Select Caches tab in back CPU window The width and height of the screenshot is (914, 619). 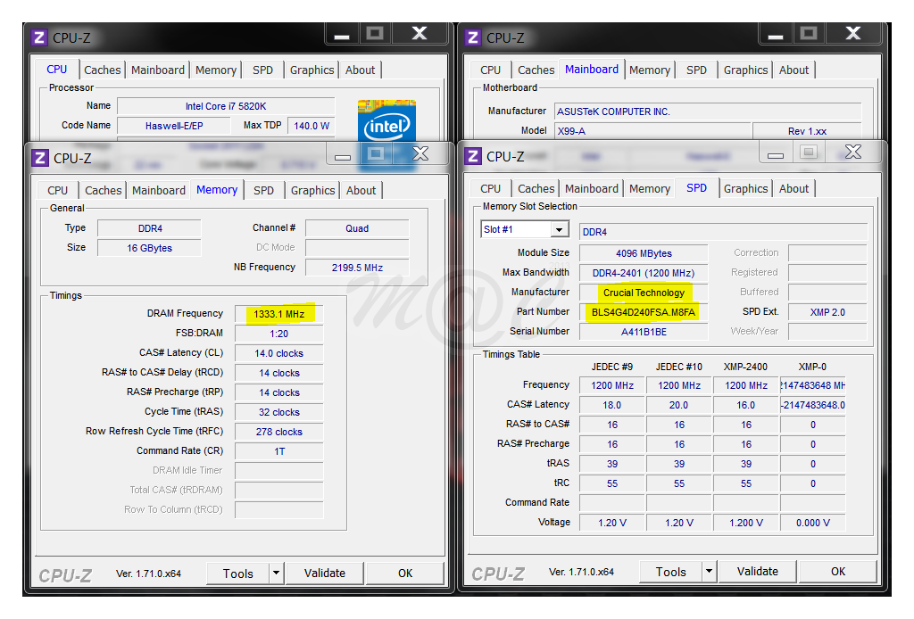[103, 70]
